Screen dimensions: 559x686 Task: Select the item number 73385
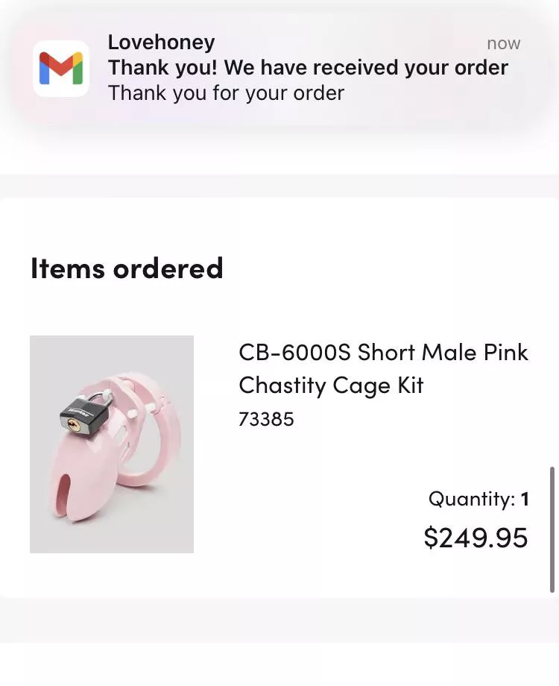click(x=267, y=419)
